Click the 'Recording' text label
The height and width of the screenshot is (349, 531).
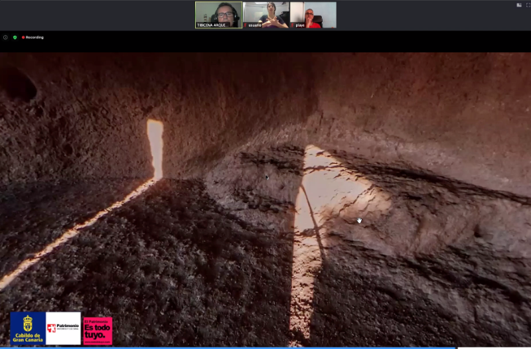pyautogui.click(x=35, y=37)
